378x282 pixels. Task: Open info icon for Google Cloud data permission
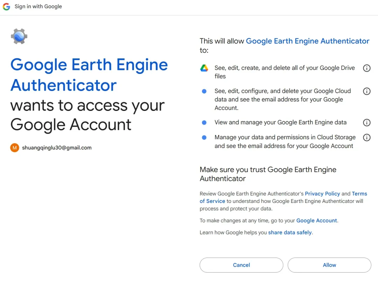click(x=366, y=91)
